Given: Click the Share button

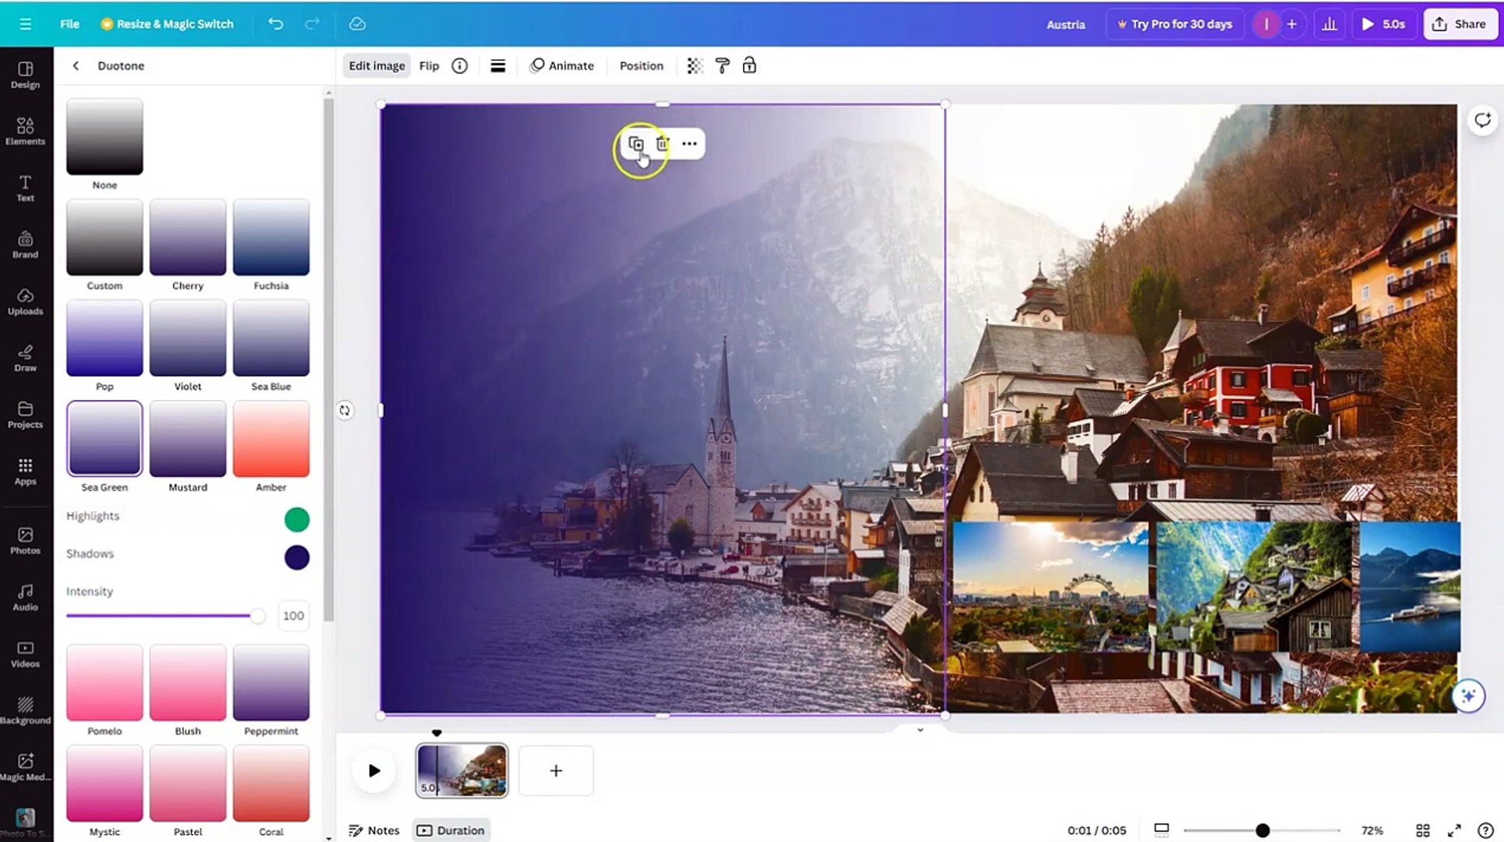Looking at the screenshot, I should [1459, 23].
